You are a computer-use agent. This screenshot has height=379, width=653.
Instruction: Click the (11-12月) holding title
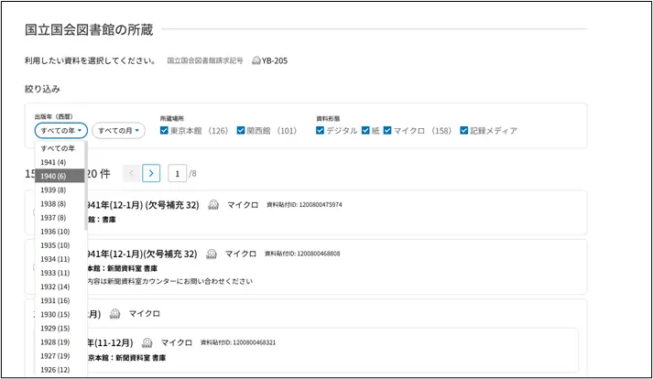(111, 342)
